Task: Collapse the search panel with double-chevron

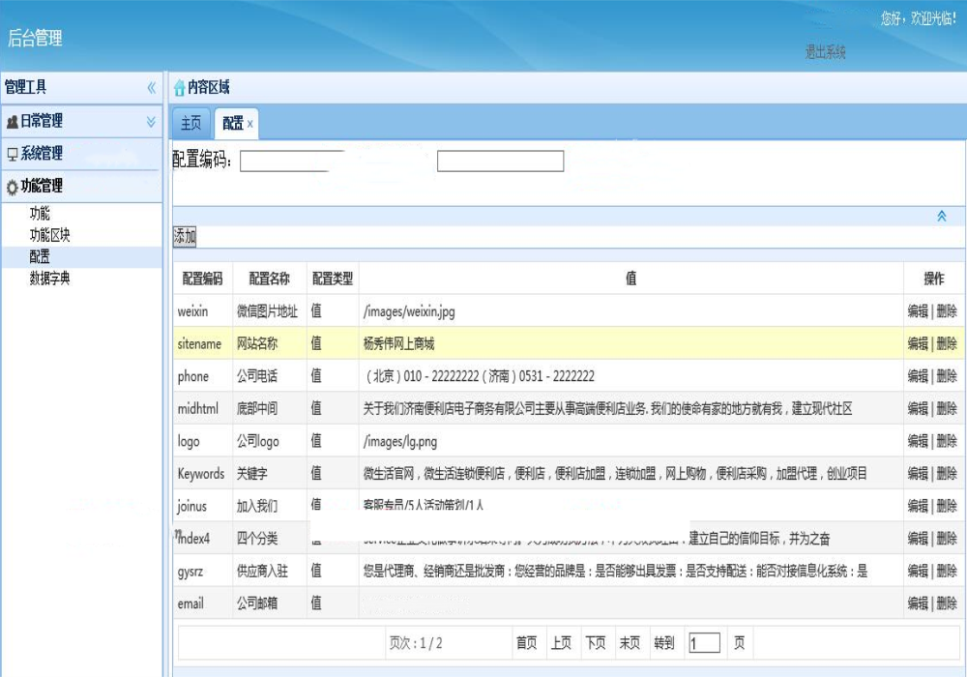Action: pyautogui.click(x=942, y=216)
